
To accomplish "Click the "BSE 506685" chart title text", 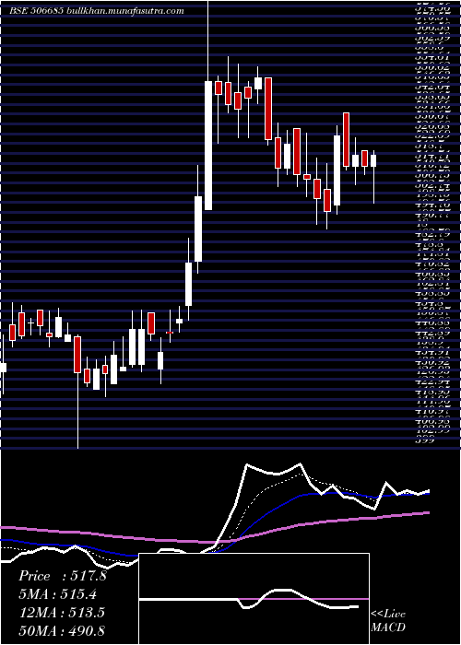I will [36, 11].
